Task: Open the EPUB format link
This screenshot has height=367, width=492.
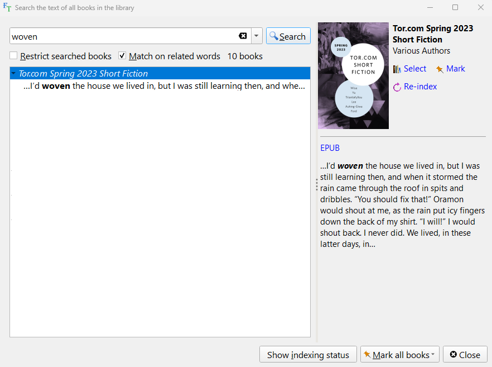Action: pyautogui.click(x=330, y=147)
